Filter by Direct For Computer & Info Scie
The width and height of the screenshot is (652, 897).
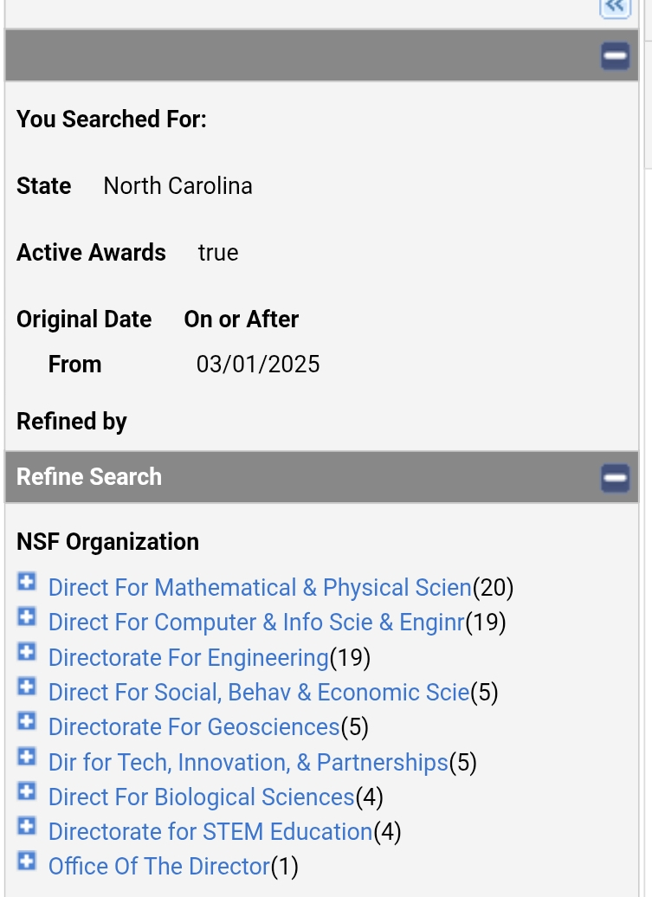pyautogui.click(x=256, y=623)
